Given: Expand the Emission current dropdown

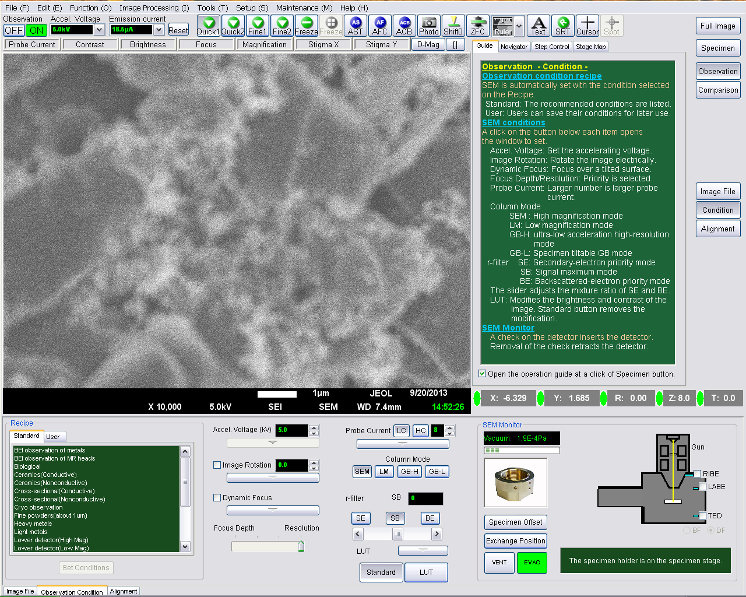Looking at the screenshot, I should point(159,30).
